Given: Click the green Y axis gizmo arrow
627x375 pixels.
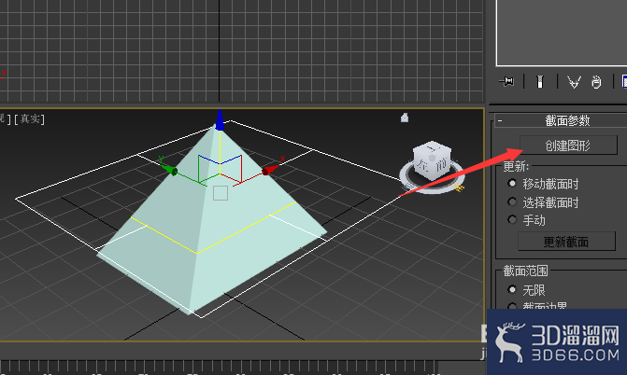Looking at the screenshot, I should click(169, 169).
